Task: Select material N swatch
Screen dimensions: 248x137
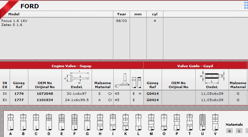Action: (229, 131)
